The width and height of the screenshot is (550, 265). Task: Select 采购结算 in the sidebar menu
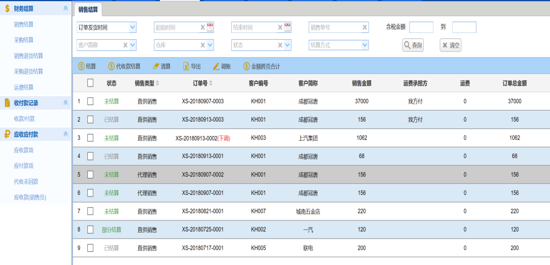(24, 40)
